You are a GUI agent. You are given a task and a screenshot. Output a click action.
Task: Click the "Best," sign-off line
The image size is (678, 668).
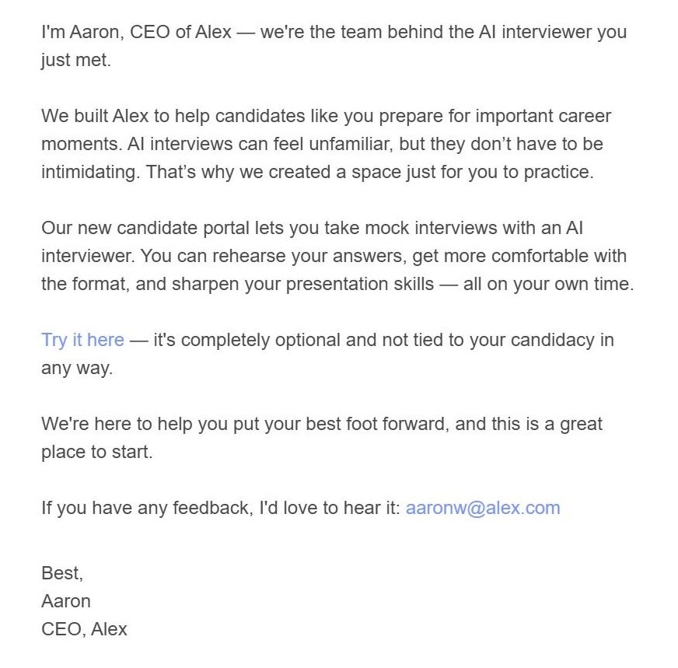point(61,573)
